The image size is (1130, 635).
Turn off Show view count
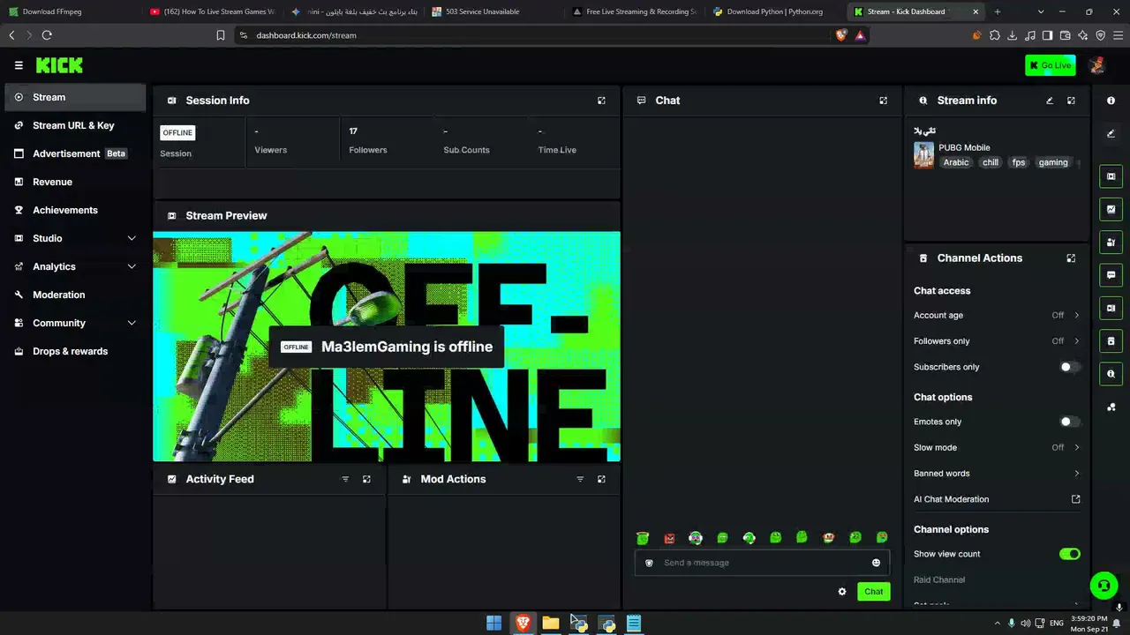1069,554
